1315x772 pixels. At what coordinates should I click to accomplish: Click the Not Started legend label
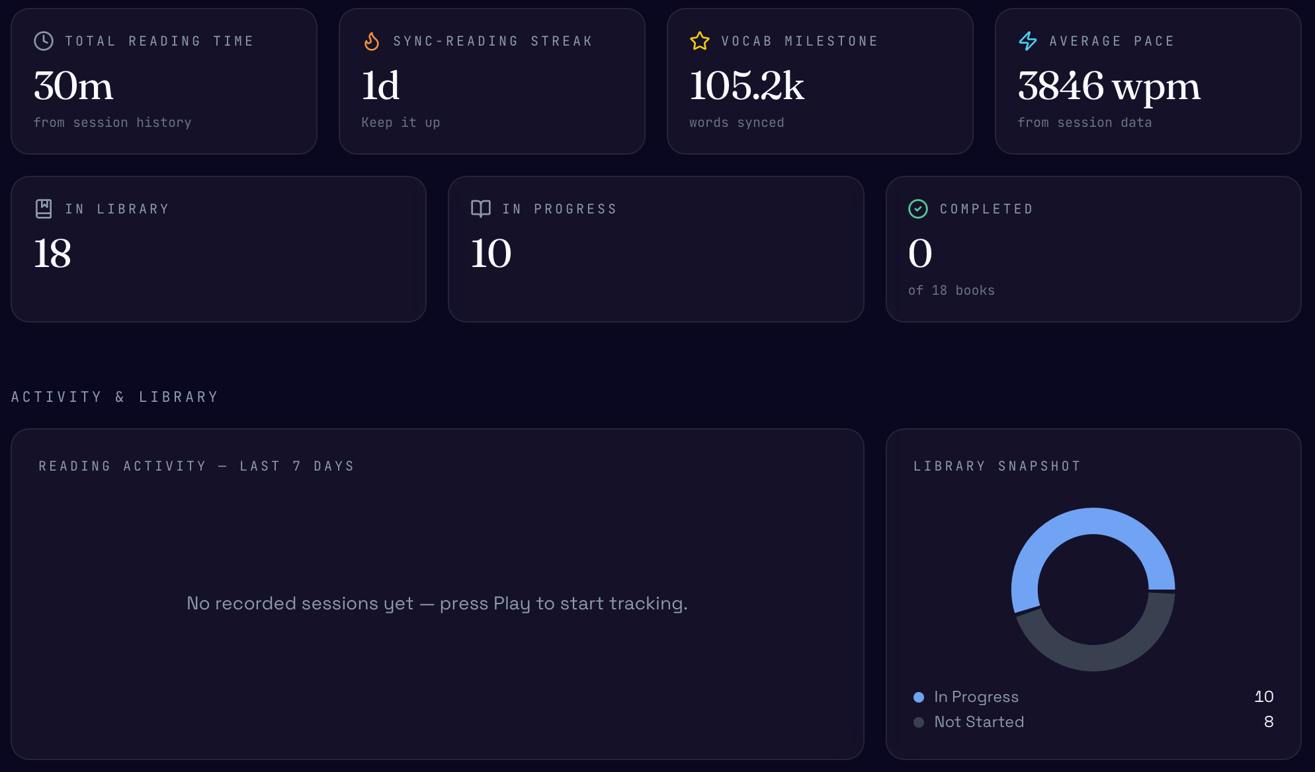point(979,722)
